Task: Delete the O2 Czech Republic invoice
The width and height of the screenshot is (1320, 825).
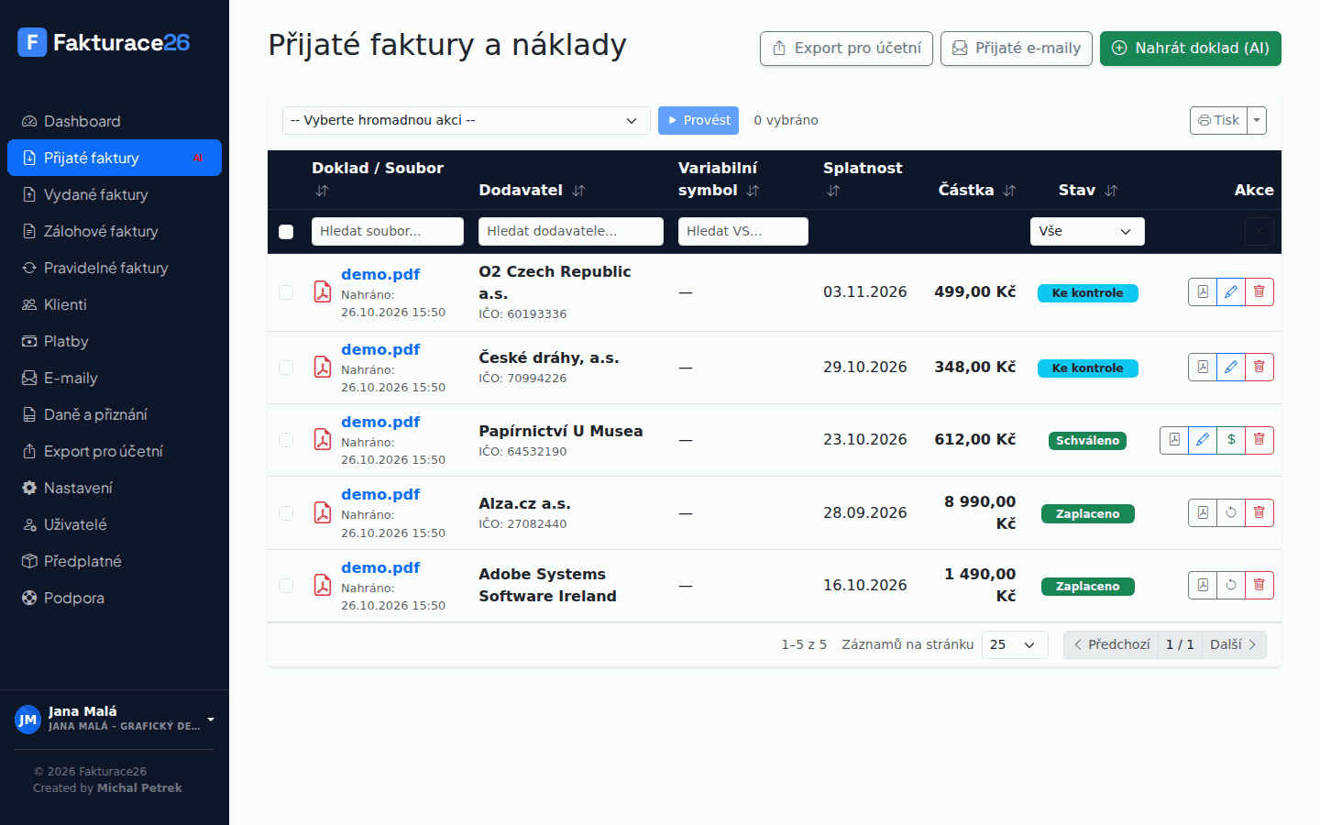Action: pyautogui.click(x=1259, y=291)
